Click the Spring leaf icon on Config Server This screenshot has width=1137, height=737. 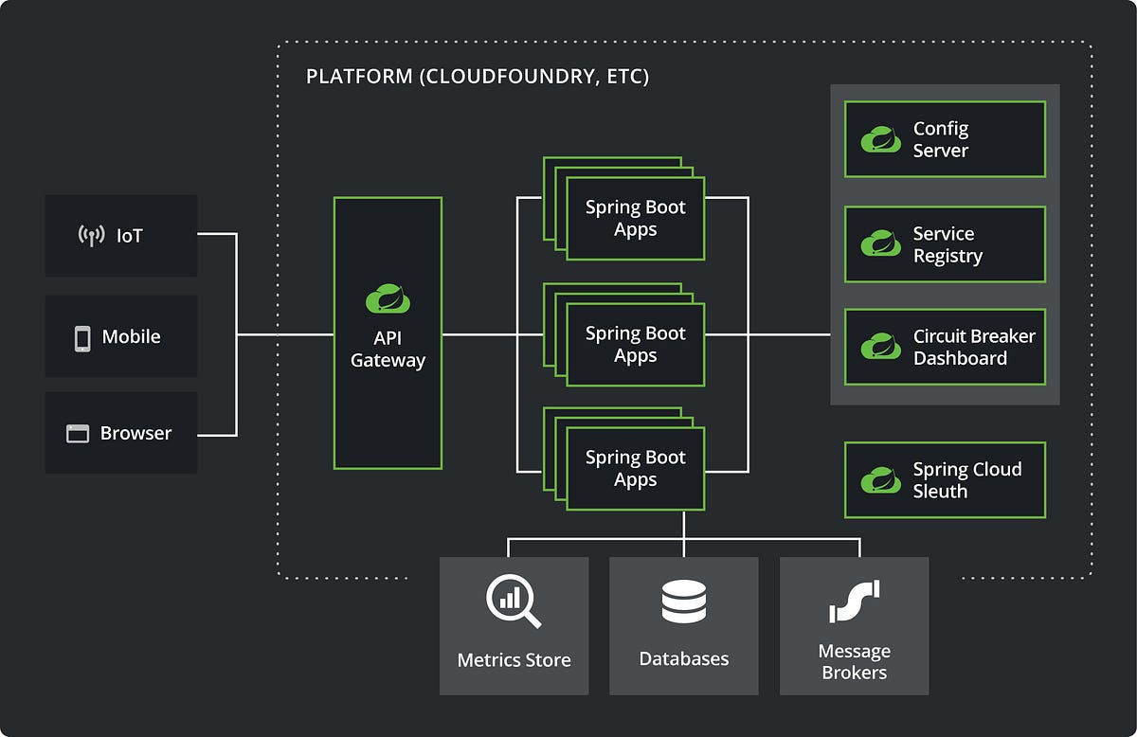pos(881,139)
